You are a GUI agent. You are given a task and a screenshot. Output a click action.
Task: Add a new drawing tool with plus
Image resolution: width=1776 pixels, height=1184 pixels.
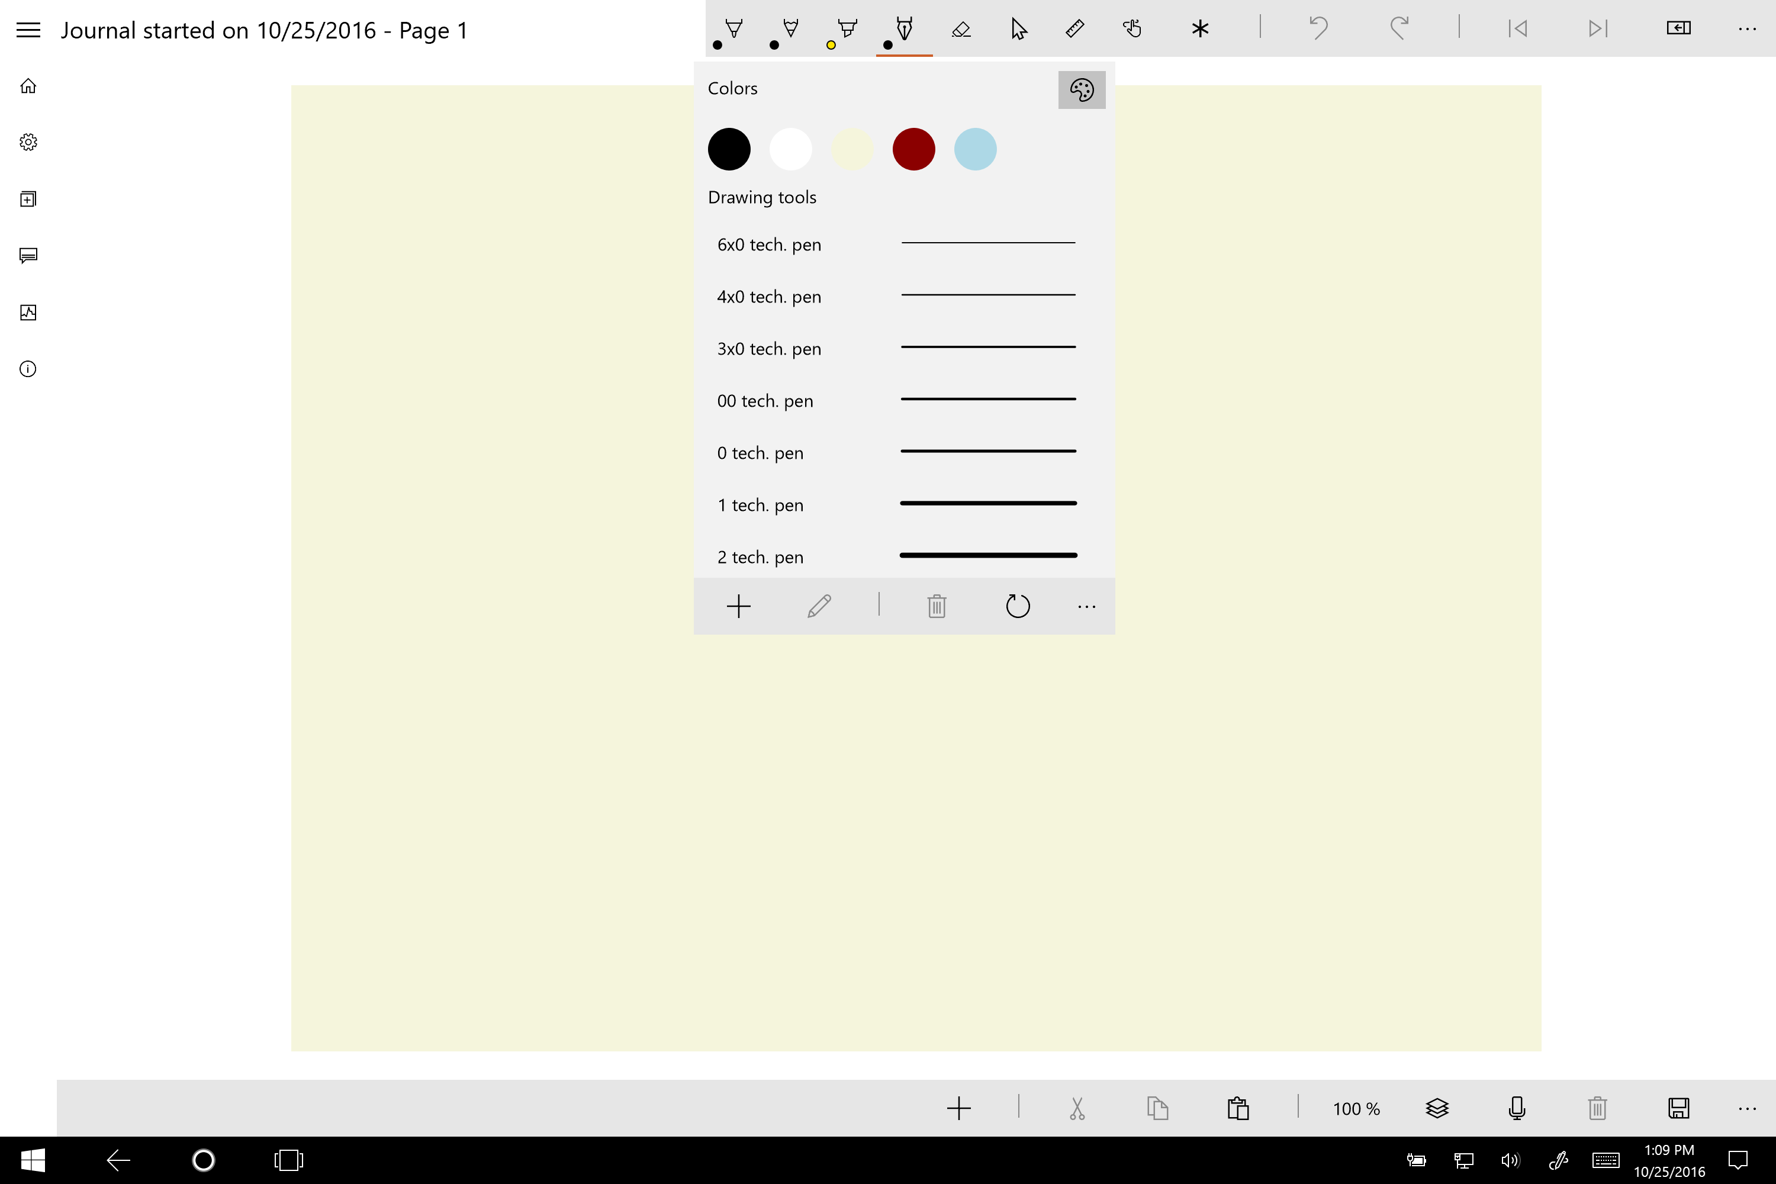738,606
